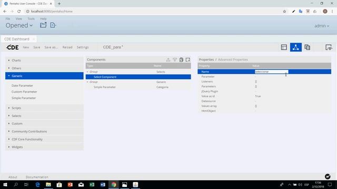Expand the Charts category

coord(44,60)
